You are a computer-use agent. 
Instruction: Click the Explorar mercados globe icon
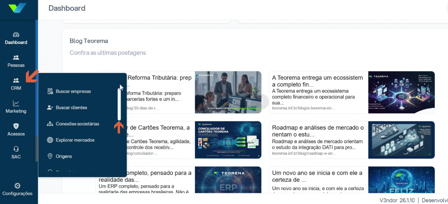50,140
